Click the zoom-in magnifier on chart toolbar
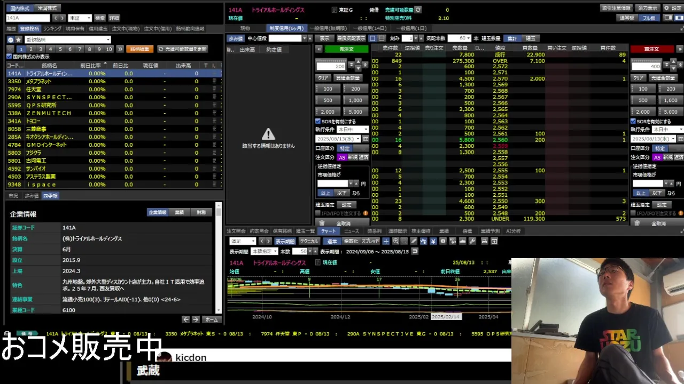This screenshot has width=684, height=384. (396, 241)
